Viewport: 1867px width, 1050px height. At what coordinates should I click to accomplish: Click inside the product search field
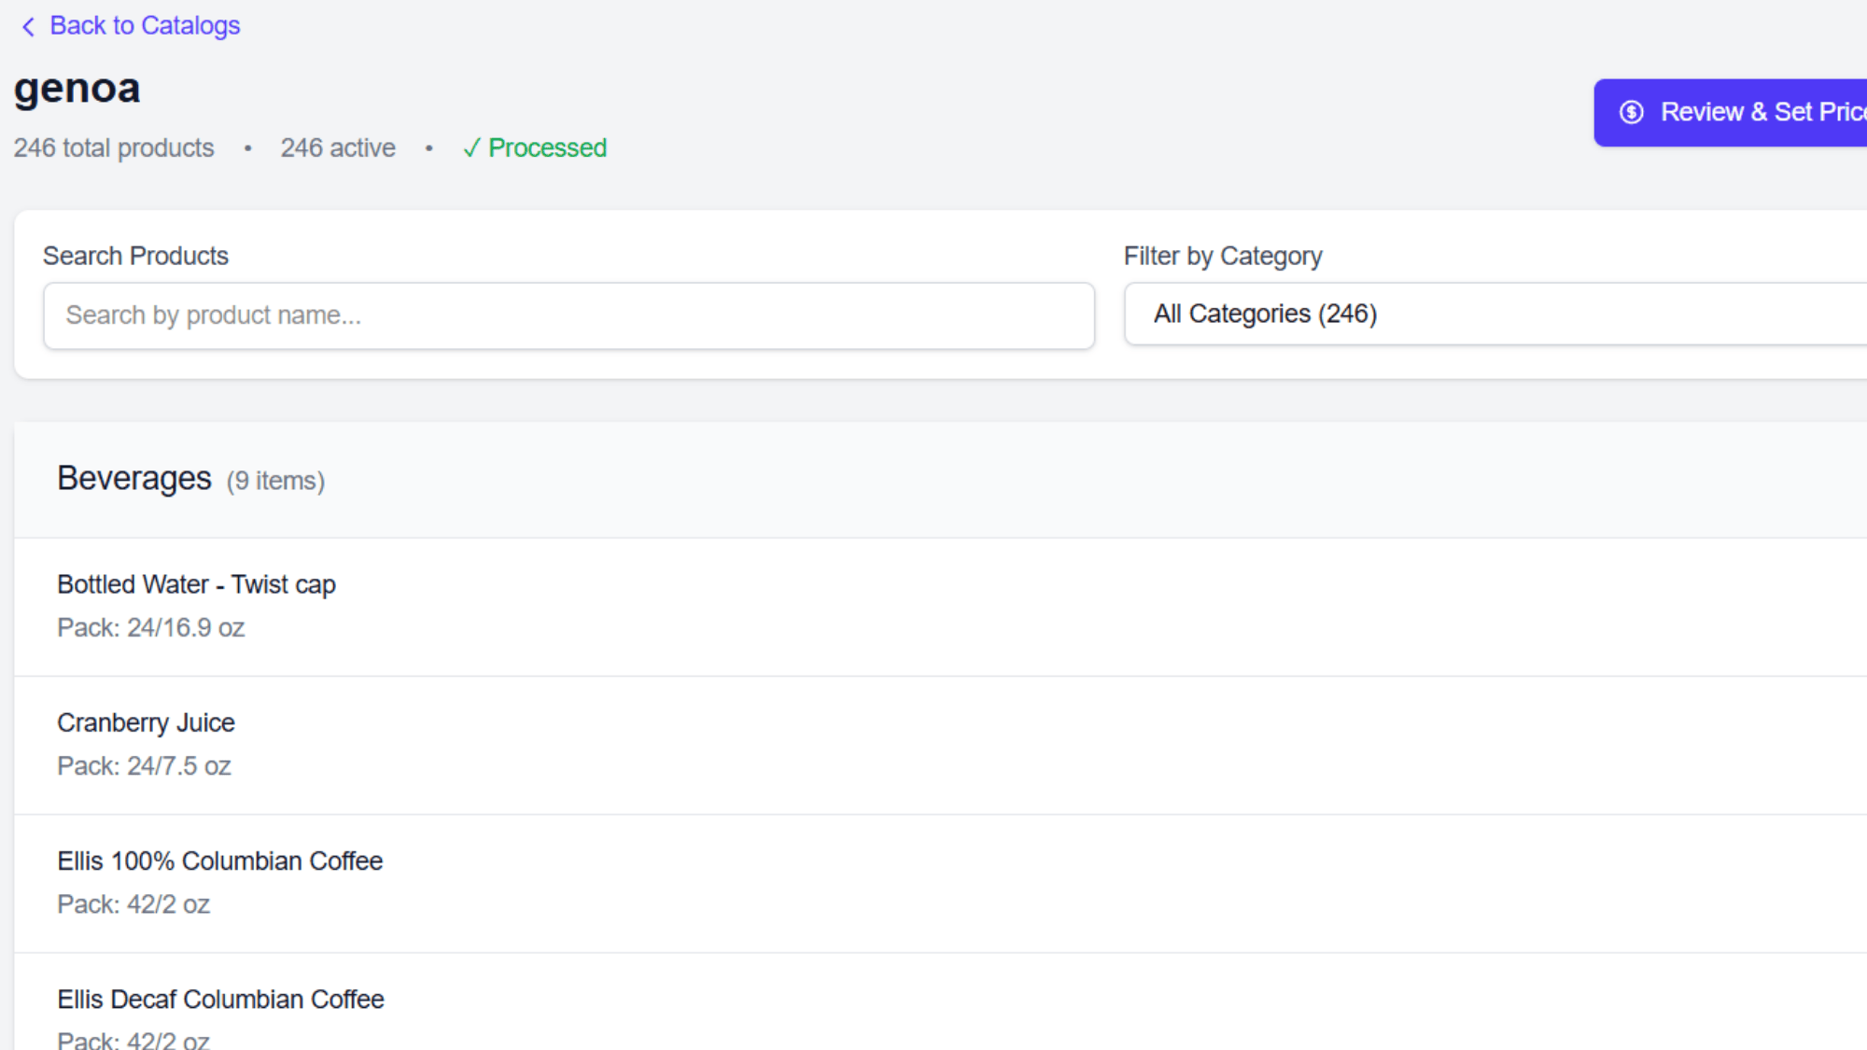pyautogui.click(x=568, y=315)
